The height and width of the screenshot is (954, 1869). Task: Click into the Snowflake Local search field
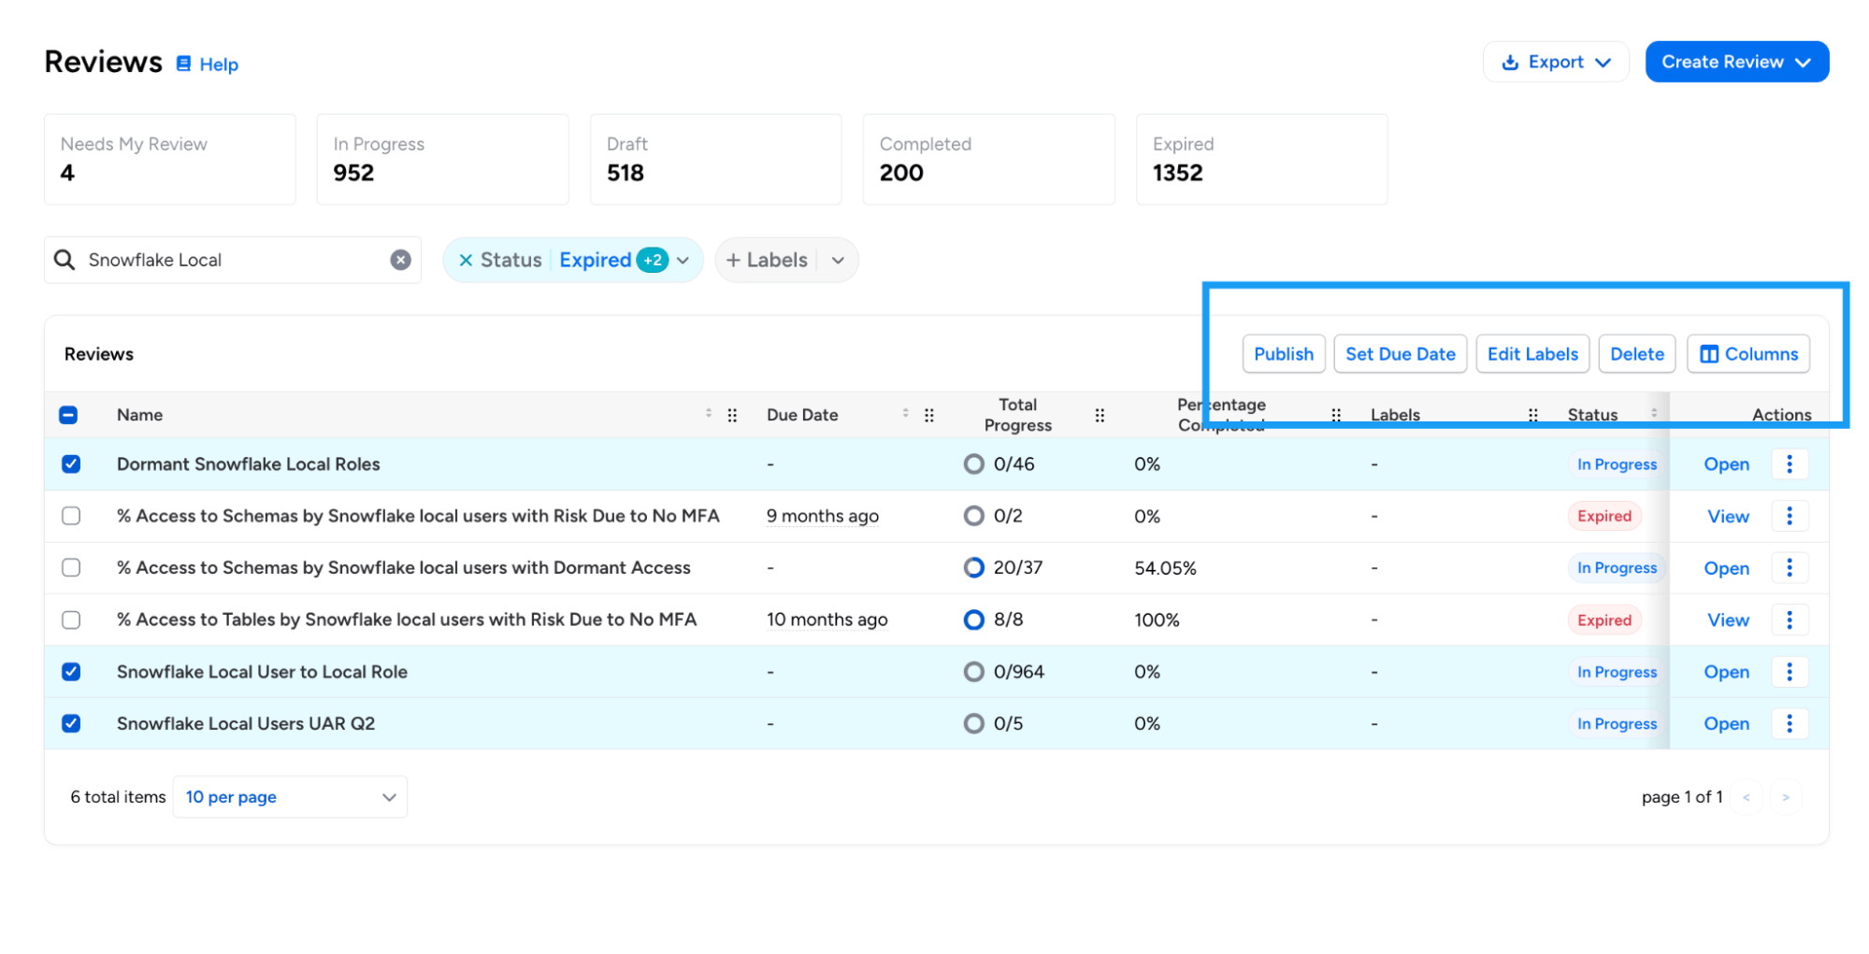click(234, 260)
